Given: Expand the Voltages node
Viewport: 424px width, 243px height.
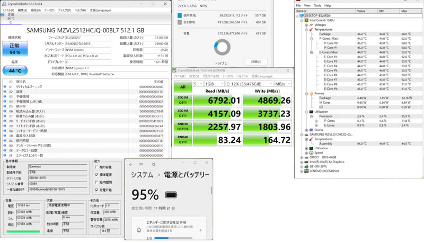Looking at the screenshot, I should point(306,25).
